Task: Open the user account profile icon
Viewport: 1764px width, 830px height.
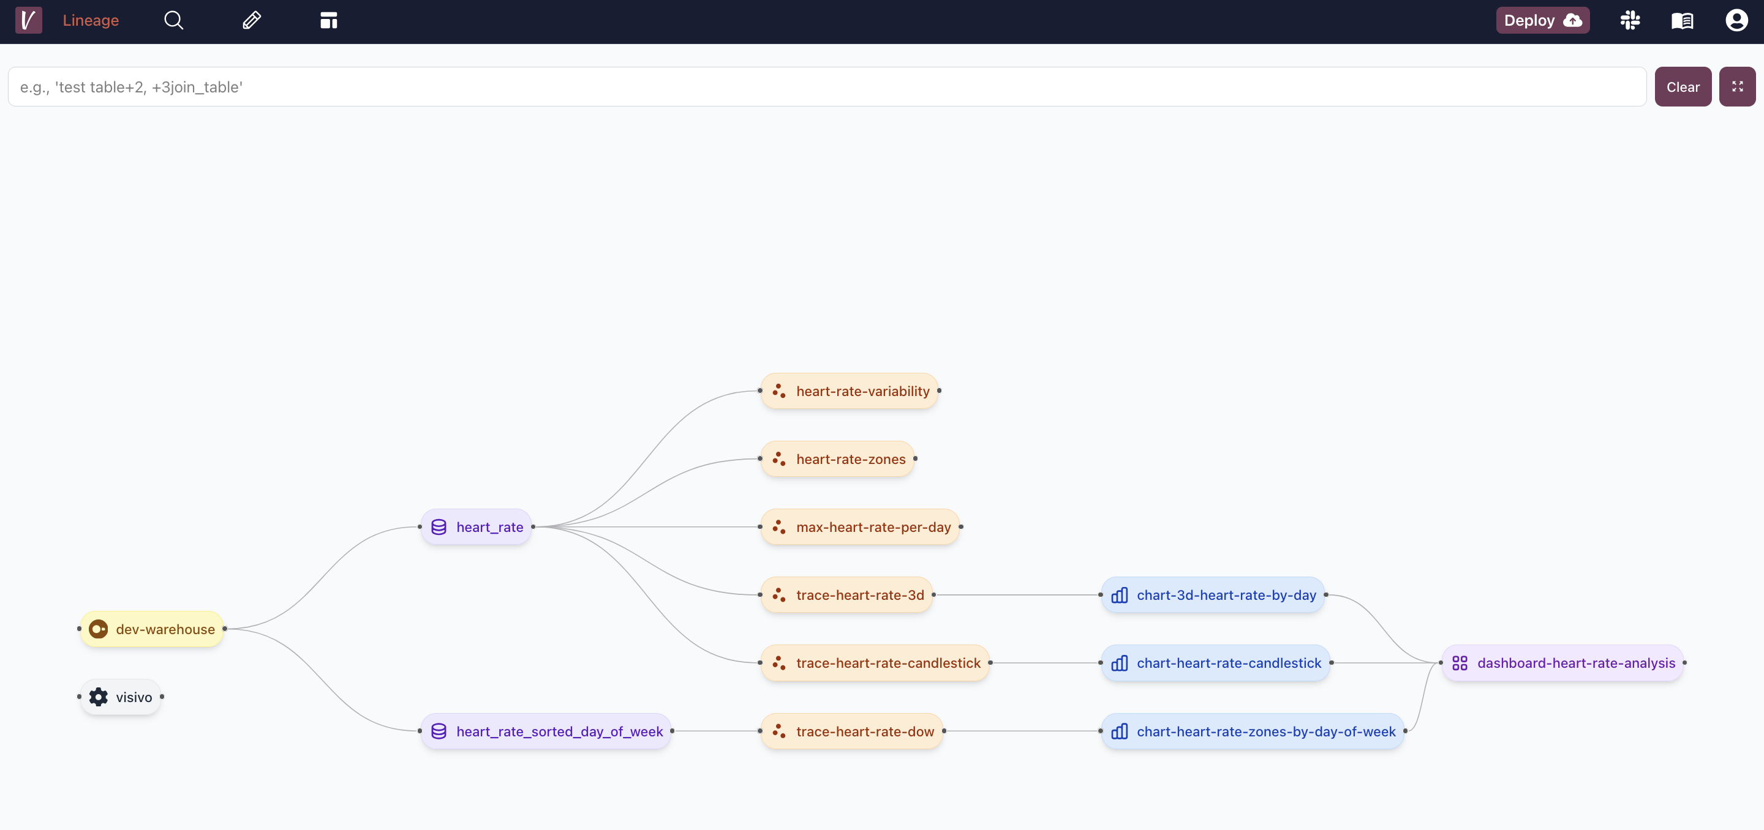Action: (x=1736, y=21)
